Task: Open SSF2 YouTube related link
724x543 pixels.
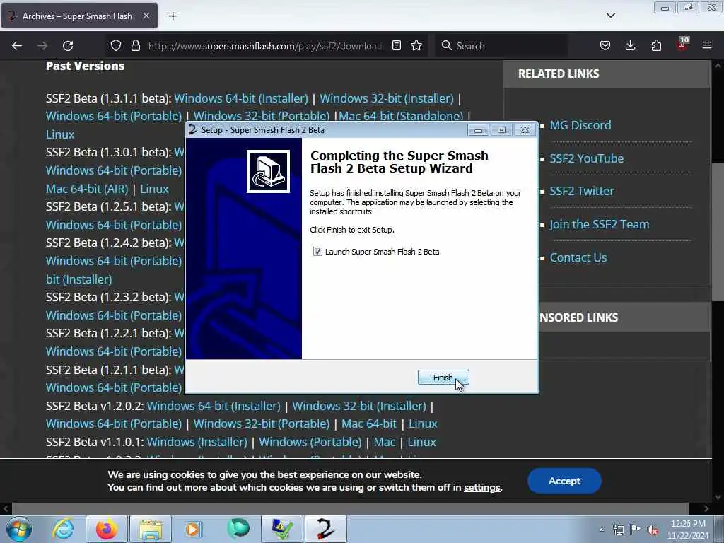Action: coord(586,158)
